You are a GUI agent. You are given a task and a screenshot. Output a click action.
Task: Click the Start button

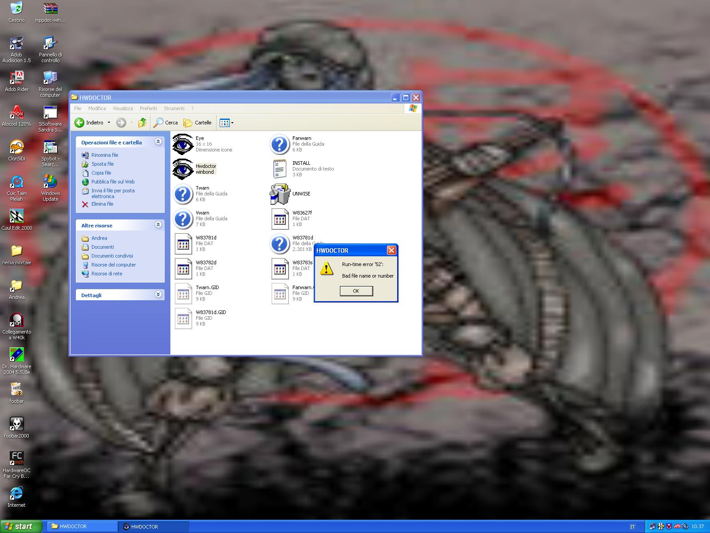click(x=21, y=526)
